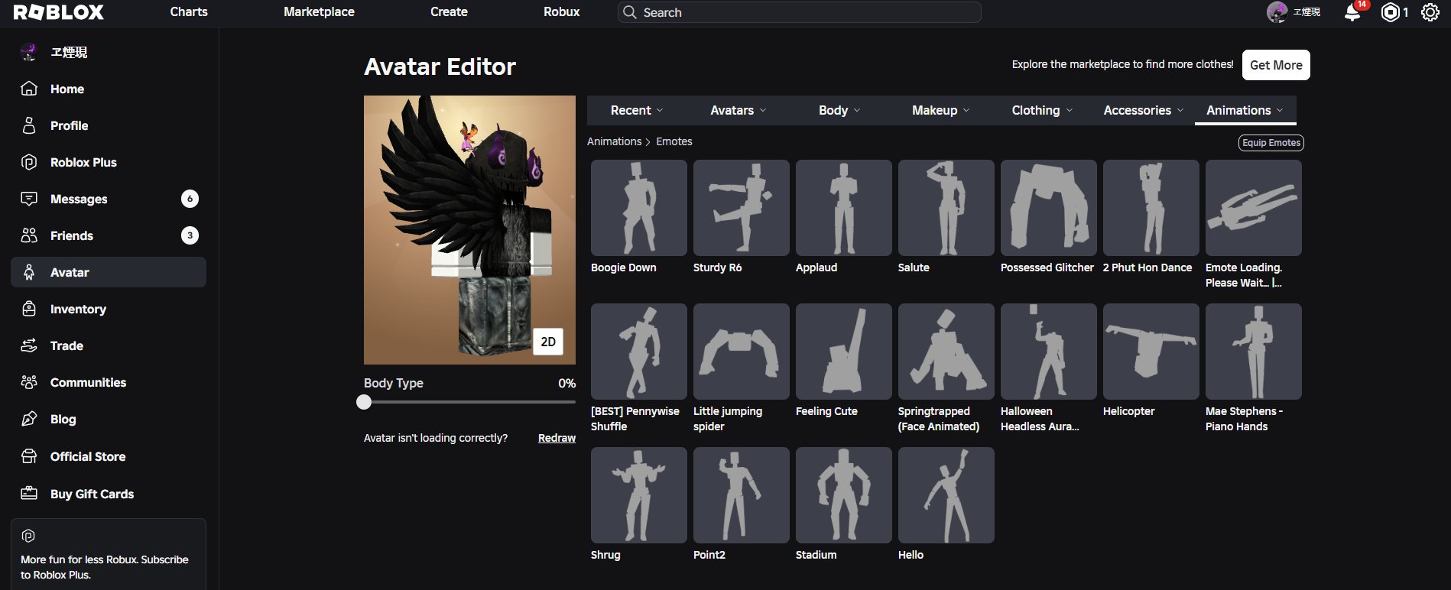Screen dimensions: 1451x590
Task: Click the Home icon in sidebar
Action: coord(29,89)
